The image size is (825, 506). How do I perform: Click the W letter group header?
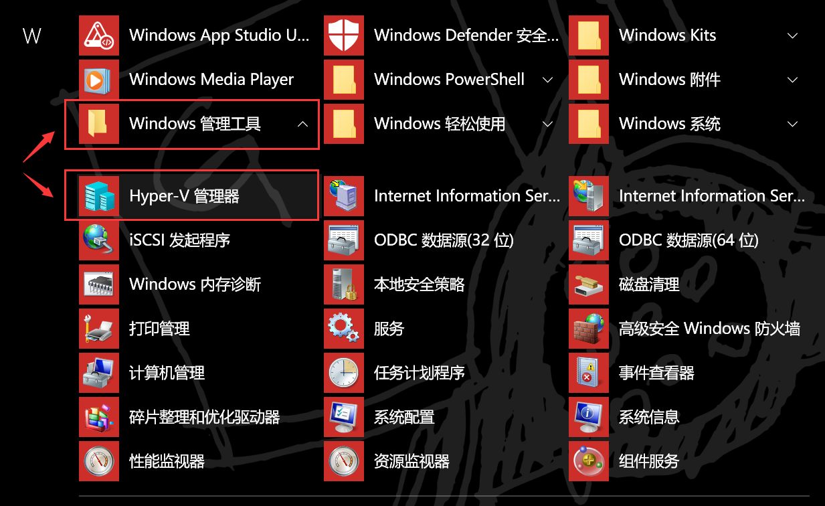point(32,35)
